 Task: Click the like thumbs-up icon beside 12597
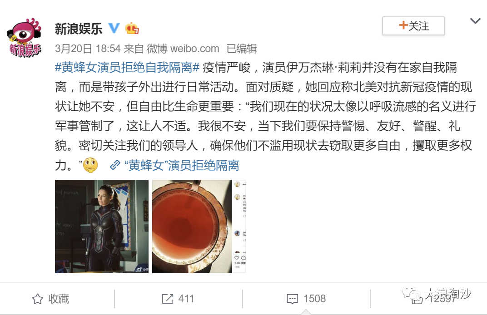(x=417, y=299)
